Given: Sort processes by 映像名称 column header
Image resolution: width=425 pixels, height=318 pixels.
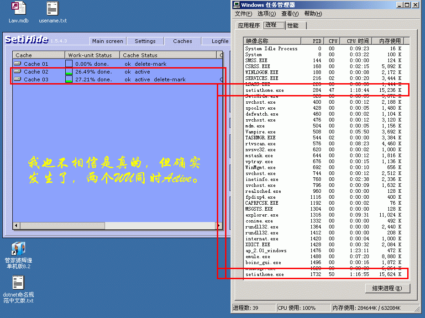Looking at the screenshot, I should point(272,41).
